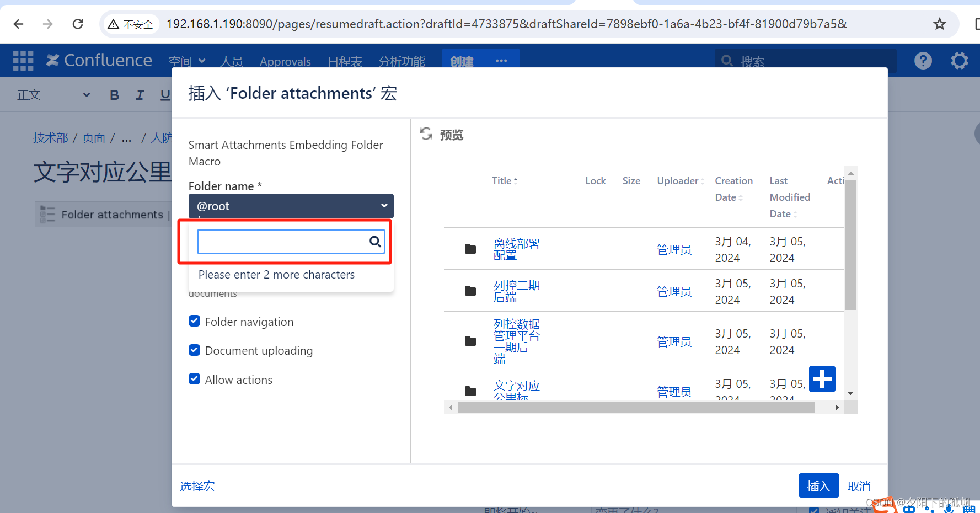The image size is (980, 513).
Task: Click the preview vertical scrollbar thumb
Action: (x=850, y=245)
